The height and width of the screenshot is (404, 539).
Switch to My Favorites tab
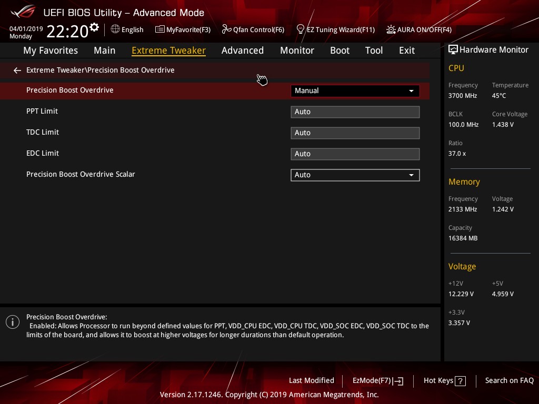pyautogui.click(x=51, y=50)
